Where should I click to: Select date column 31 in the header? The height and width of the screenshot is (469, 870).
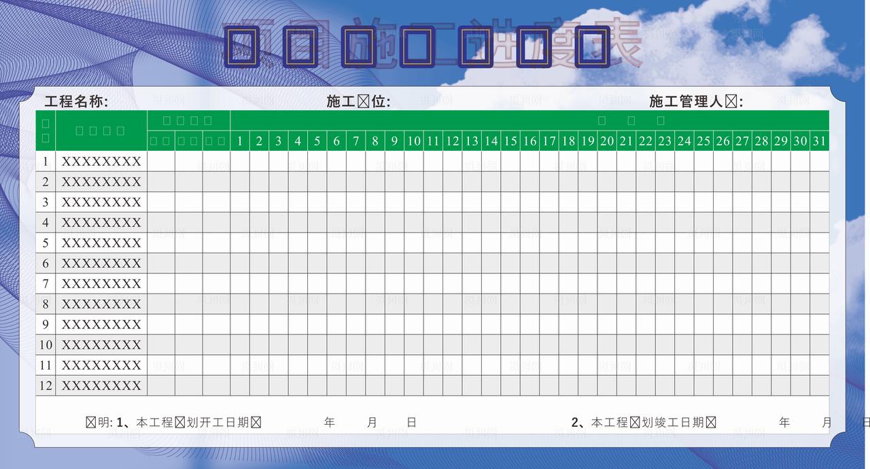[x=820, y=141]
